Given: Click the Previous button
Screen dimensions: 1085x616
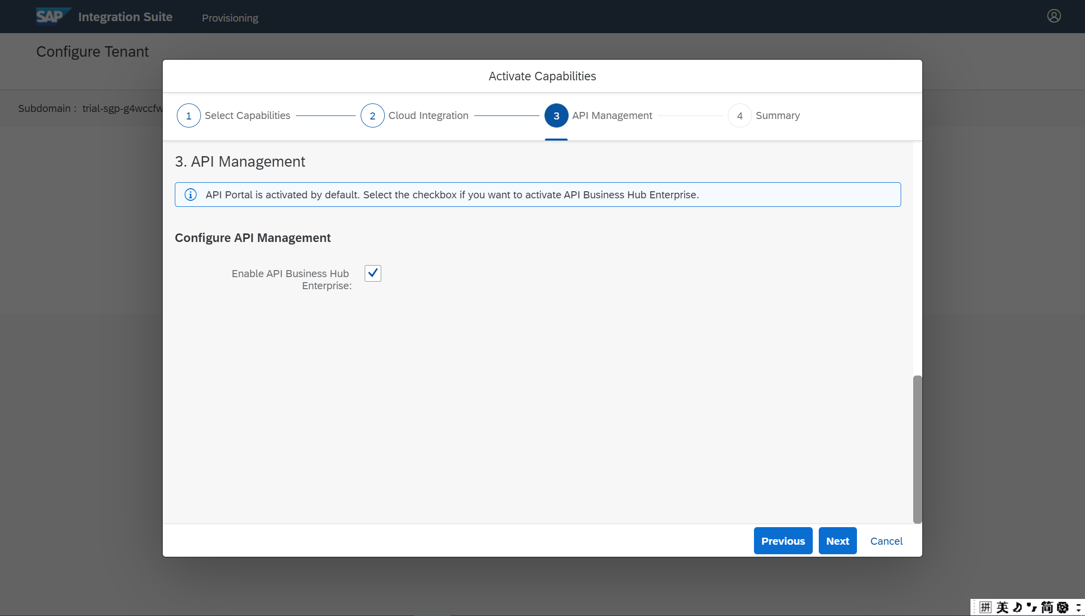Looking at the screenshot, I should click(783, 541).
